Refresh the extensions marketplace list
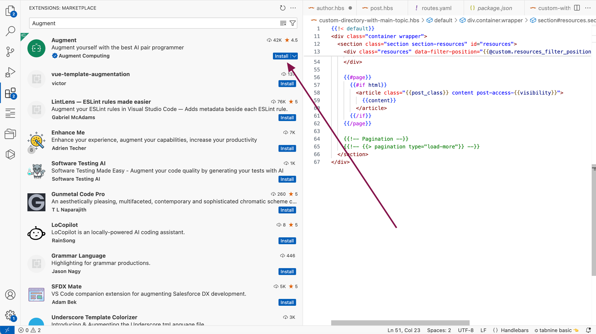Screen dimensions: 596x334 (283, 8)
